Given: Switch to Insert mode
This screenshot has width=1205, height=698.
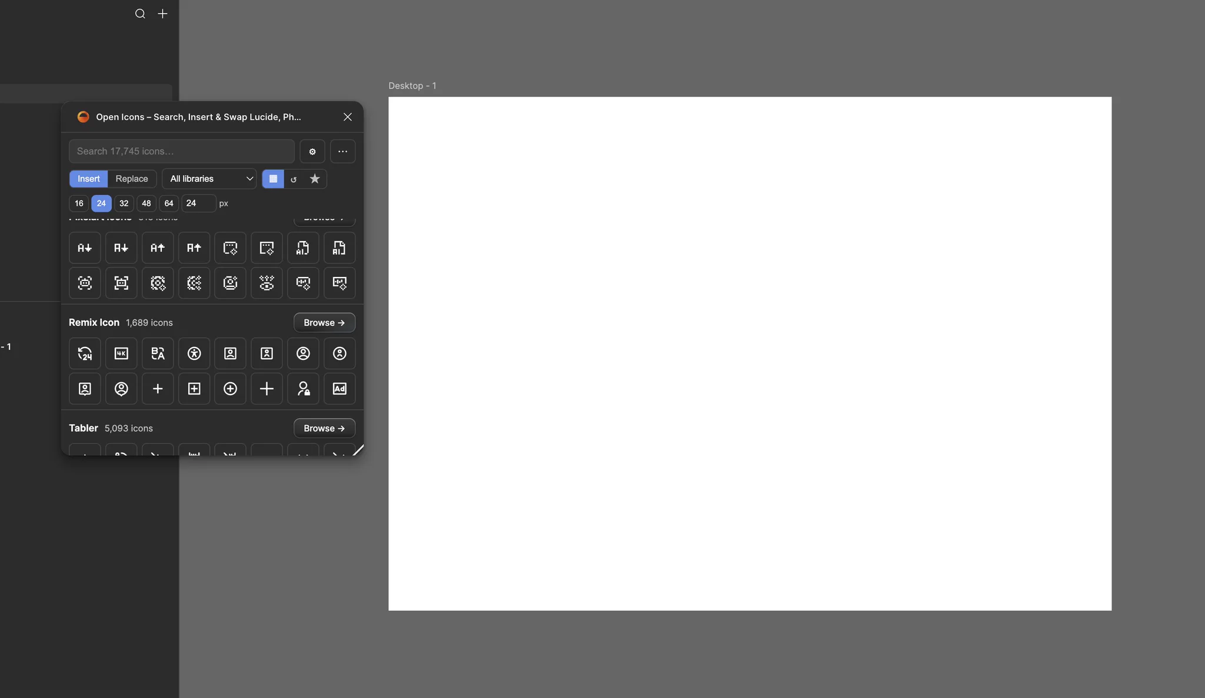Looking at the screenshot, I should 89,179.
